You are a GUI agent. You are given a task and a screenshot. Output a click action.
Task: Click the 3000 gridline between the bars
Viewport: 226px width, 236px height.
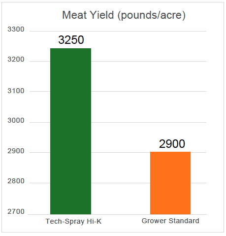click(x=121, y=122)
